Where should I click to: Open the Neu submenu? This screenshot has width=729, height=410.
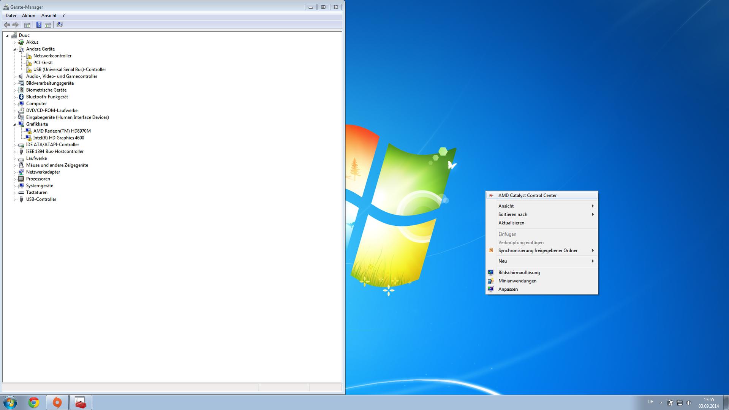point(542,261)
